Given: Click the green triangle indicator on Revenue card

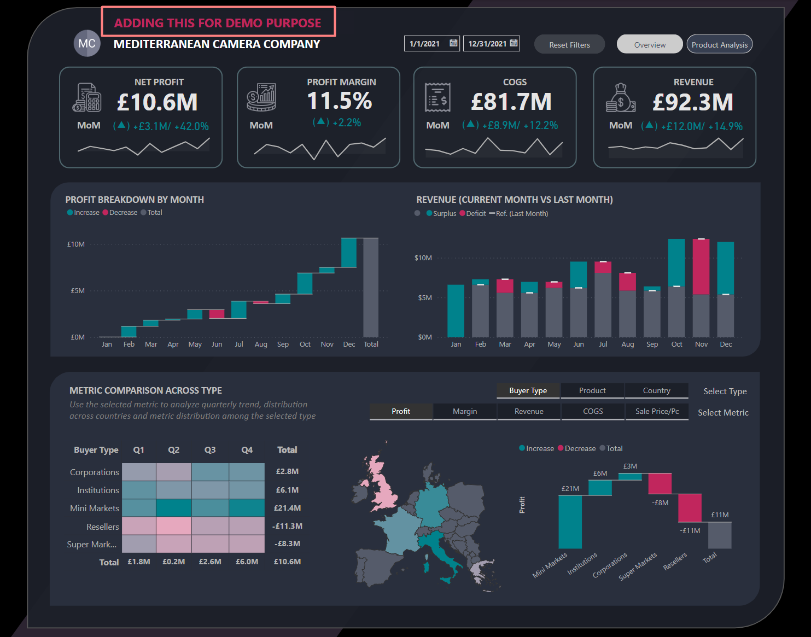Looking at the screenshot, I should 650,125.
